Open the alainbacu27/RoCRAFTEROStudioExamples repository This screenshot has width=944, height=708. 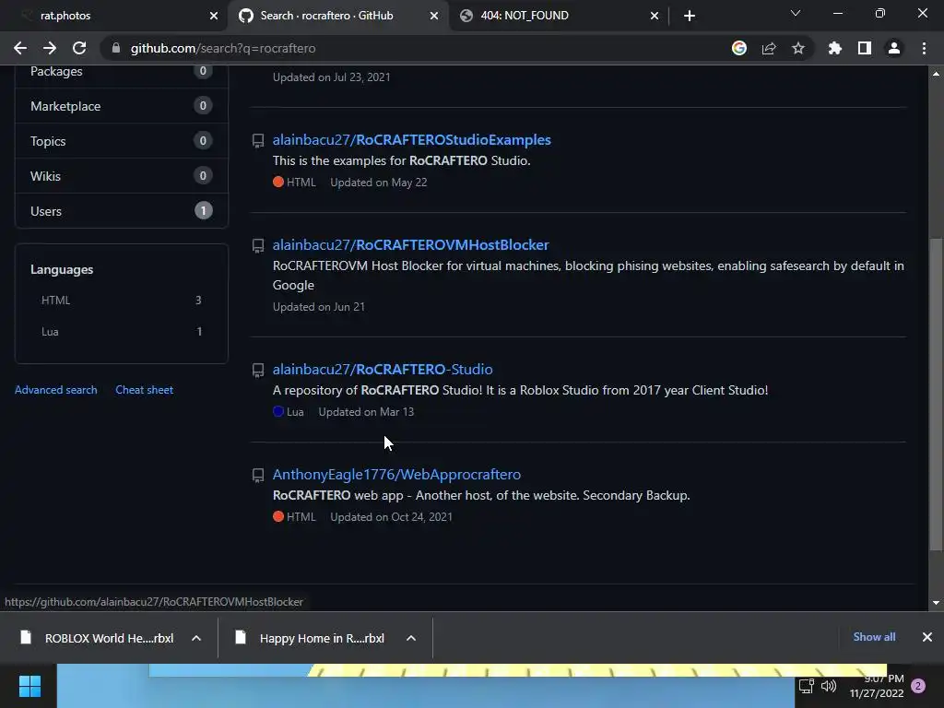[412, 140]
